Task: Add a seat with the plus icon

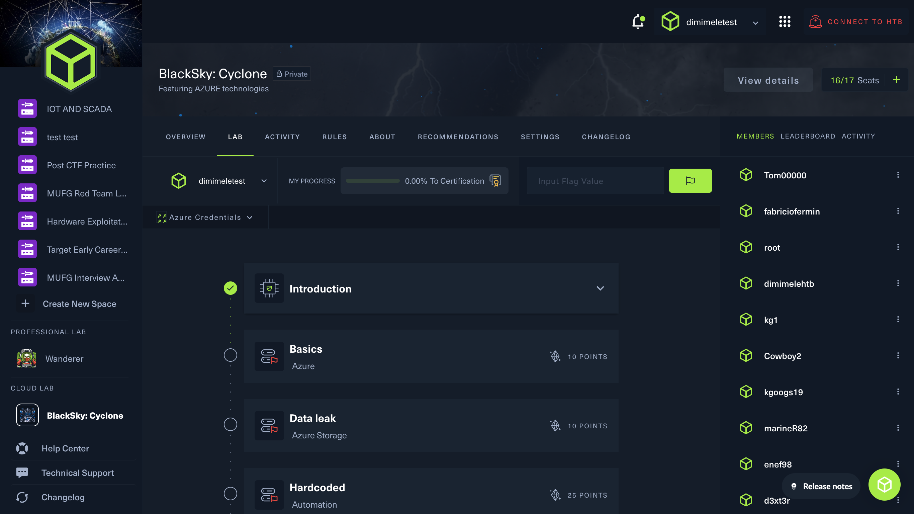Action: [897, 80]
